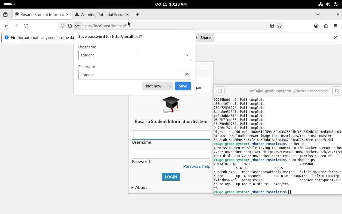Expand the About section
Image resolution: width=342 pixels, height=214 pixels.
click(x=139, y=187)
